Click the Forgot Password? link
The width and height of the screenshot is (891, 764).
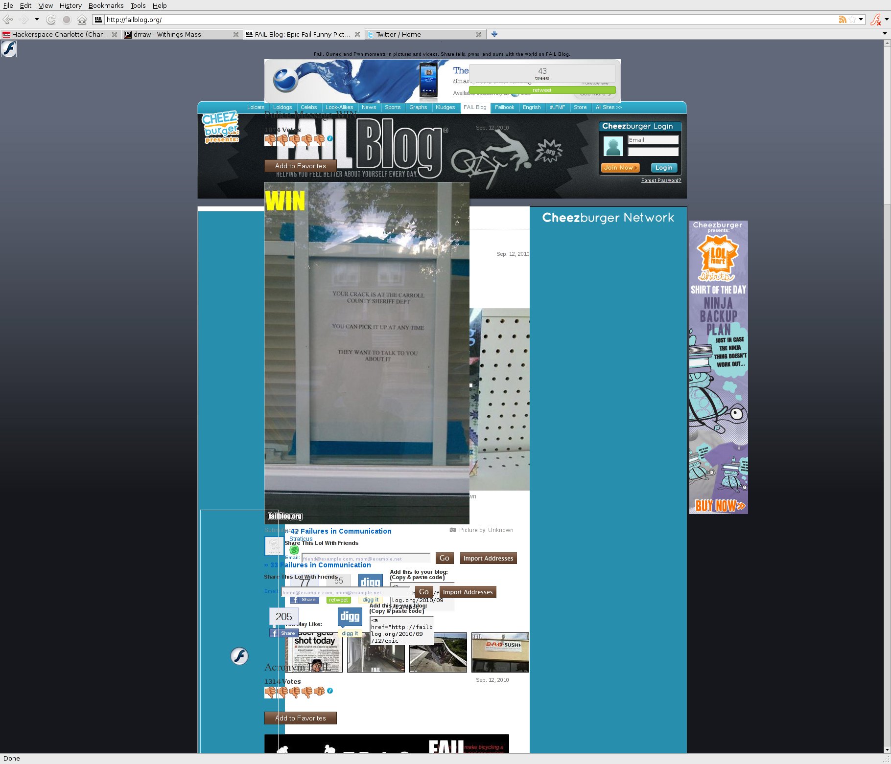pos(661,180)
